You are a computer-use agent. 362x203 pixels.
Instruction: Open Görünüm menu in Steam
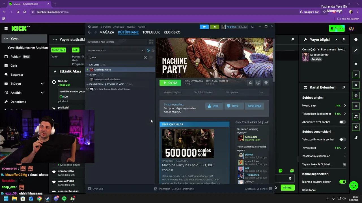coord(106,27)
